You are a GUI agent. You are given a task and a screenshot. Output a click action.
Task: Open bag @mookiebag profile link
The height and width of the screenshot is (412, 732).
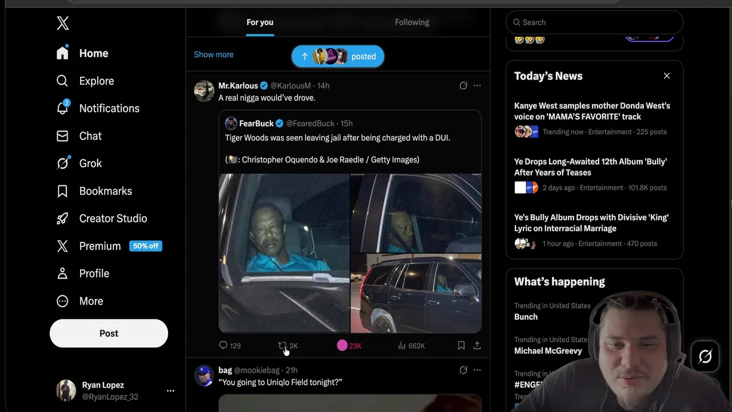249,370
